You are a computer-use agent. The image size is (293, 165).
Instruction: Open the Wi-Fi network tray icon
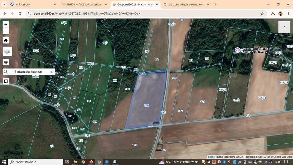(x=265, y=162)
